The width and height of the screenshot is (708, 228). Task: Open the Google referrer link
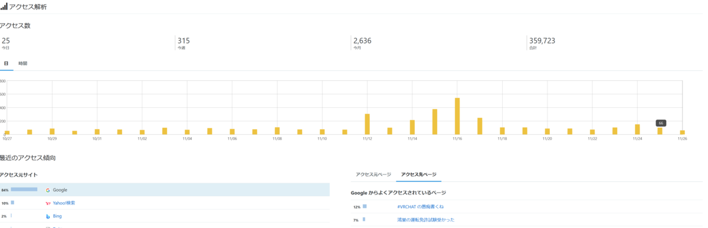tap(60, 190)
